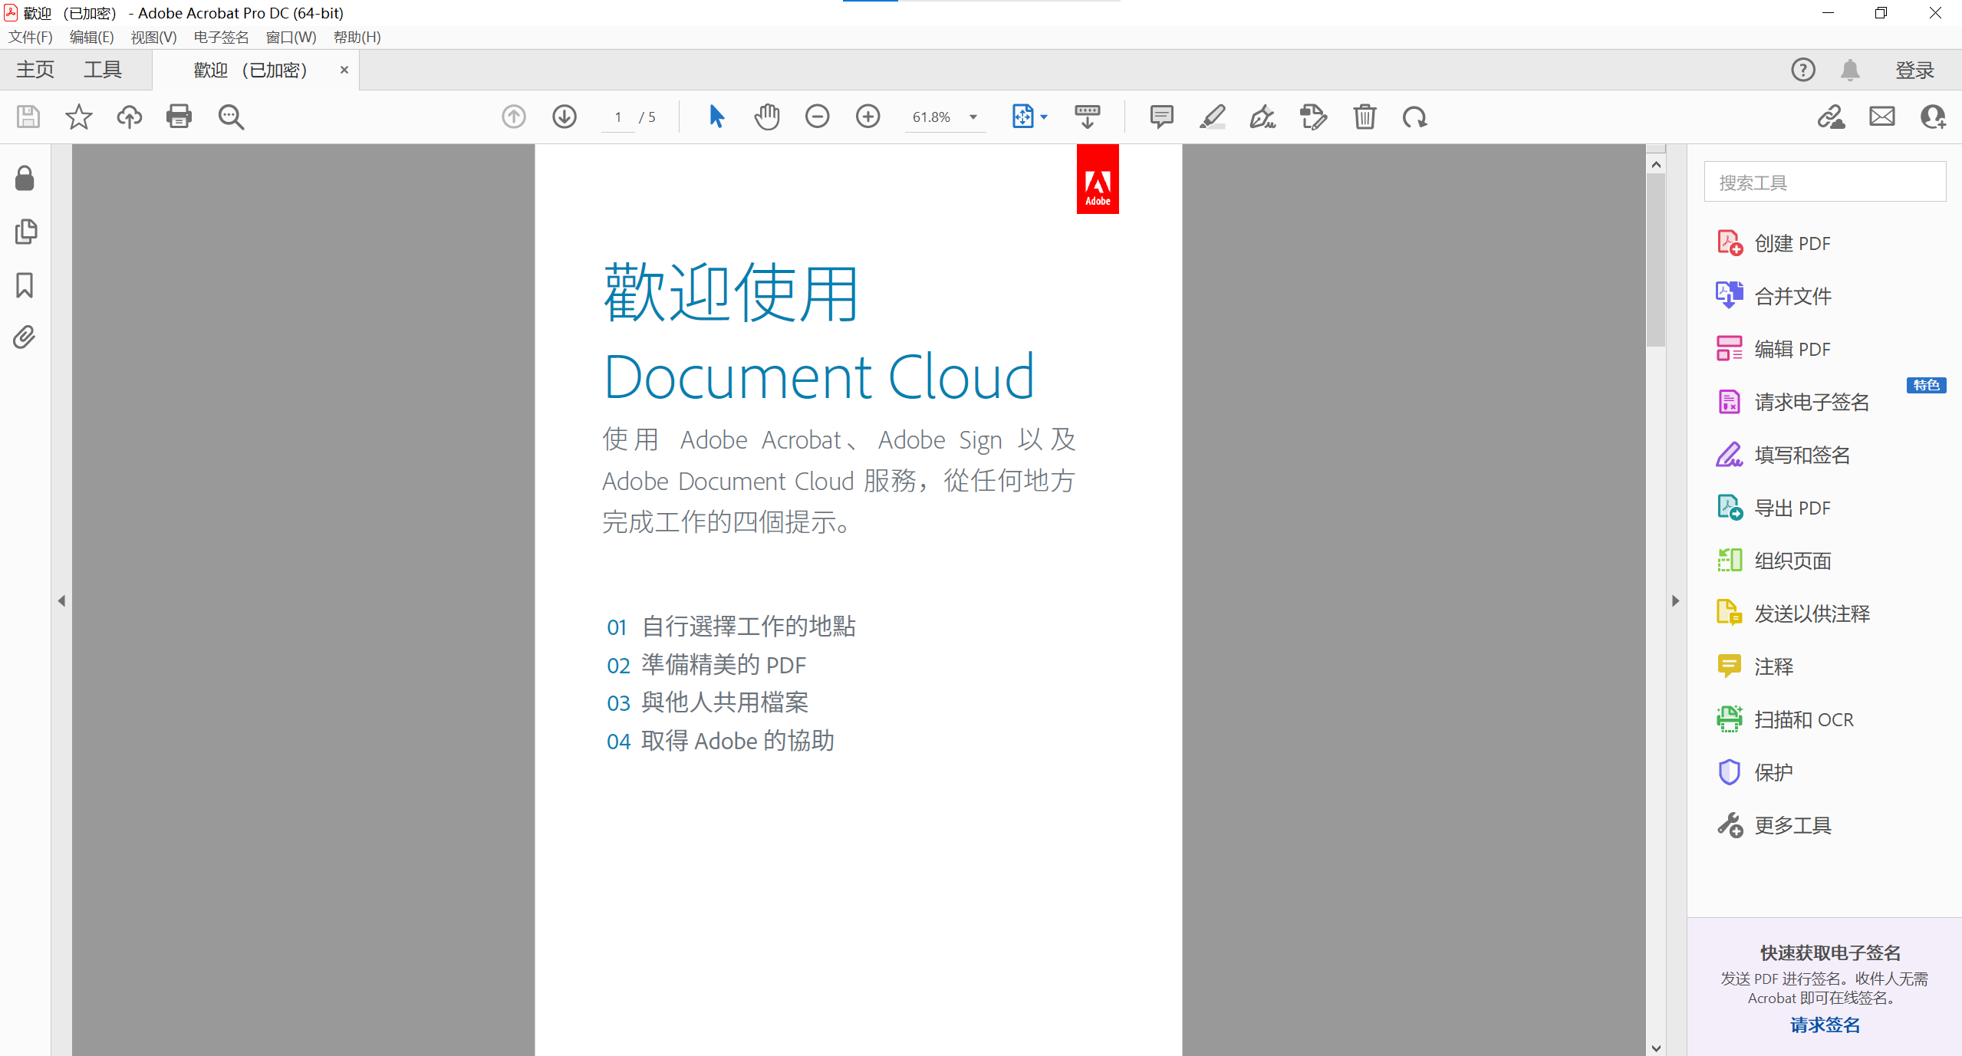
Task: Go to next page arrow
Action: tap(565, 117)
